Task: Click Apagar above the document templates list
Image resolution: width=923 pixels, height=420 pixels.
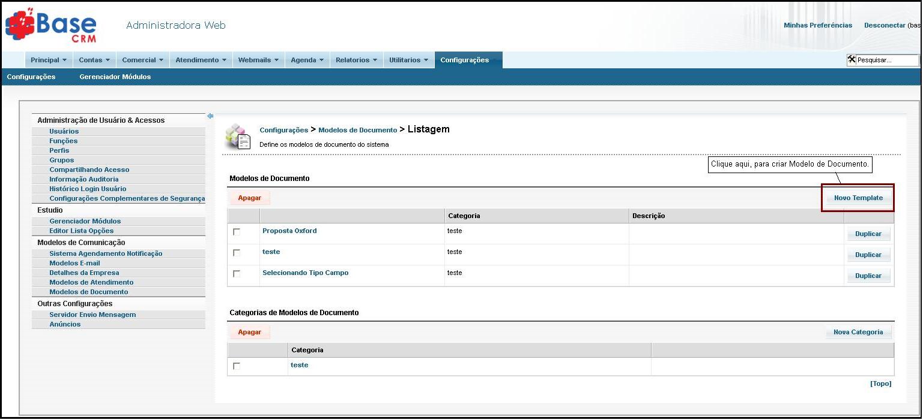Action: pyautogui.click(x=250, y=198)
